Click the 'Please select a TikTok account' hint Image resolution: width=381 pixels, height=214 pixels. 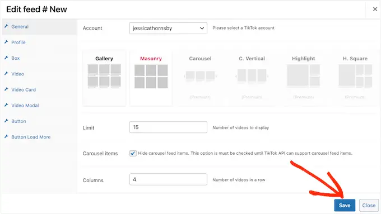[244, 28]
